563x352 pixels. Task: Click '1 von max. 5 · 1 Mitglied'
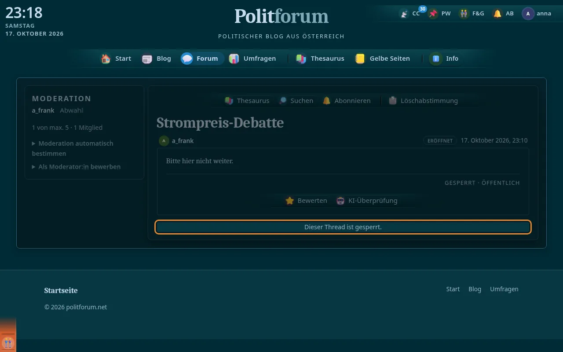67,128
